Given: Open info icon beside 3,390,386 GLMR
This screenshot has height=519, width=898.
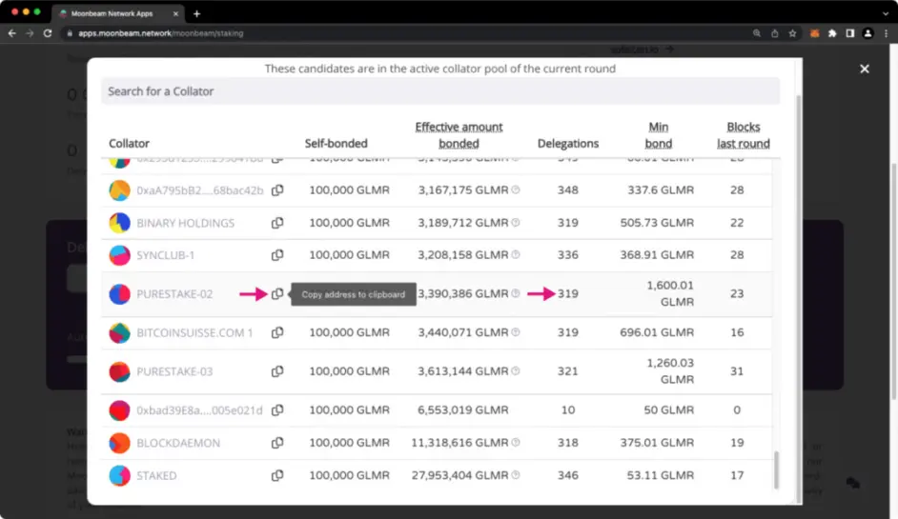Looking at the screenshot, I should (516, 293).
